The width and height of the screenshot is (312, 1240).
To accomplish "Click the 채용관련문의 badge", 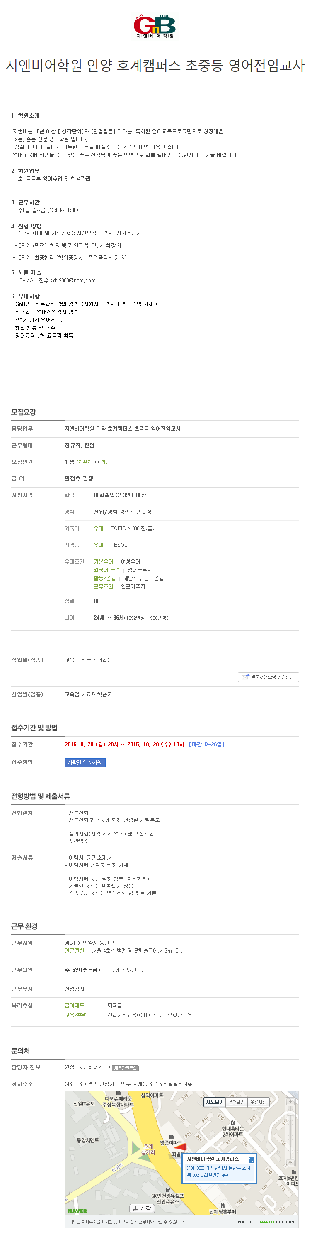I will click(x=125, y=1068).
